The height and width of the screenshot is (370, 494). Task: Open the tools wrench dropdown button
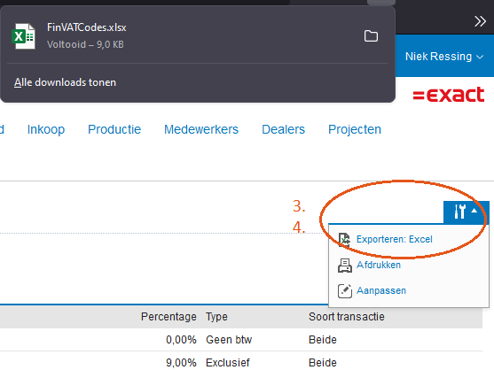[x=466, y=212]
